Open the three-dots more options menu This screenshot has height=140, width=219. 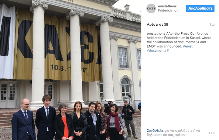(x=212, y=133)
